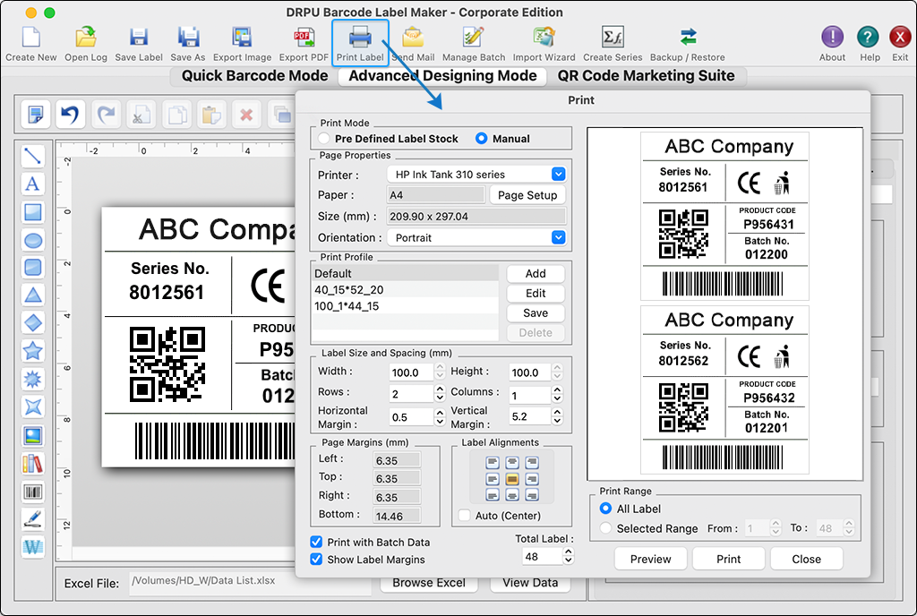Select the Line drawing tool
Viewport: 917px width, 616px height.
pyautogui.click(x=33, y=156)
